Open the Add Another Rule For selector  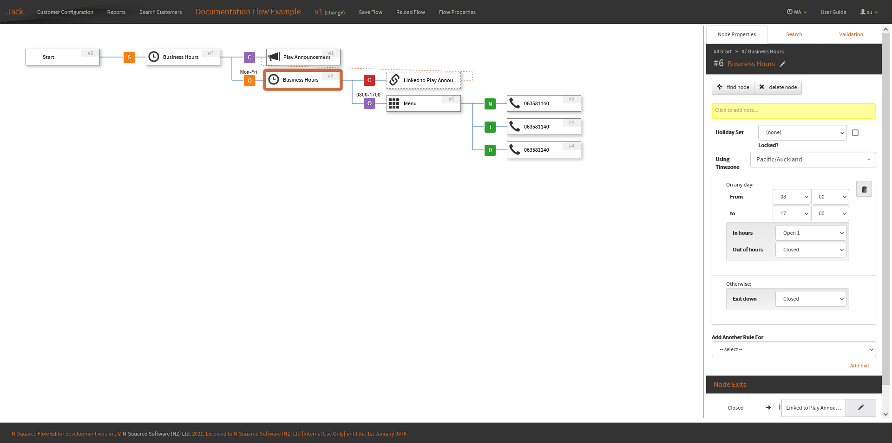(x=794, y=349)
